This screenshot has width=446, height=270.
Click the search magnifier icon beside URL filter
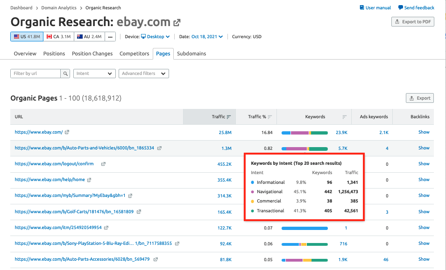[65, 74]
